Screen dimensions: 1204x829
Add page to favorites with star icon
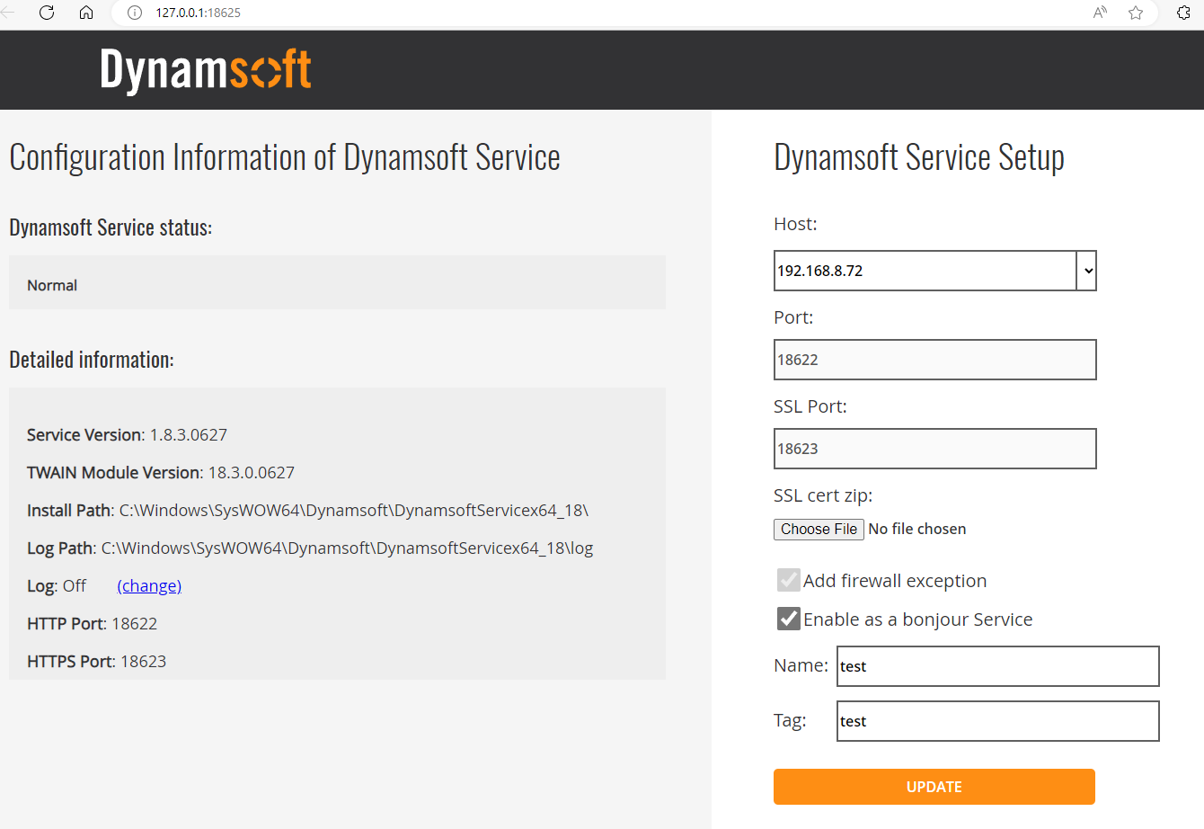1136,13
